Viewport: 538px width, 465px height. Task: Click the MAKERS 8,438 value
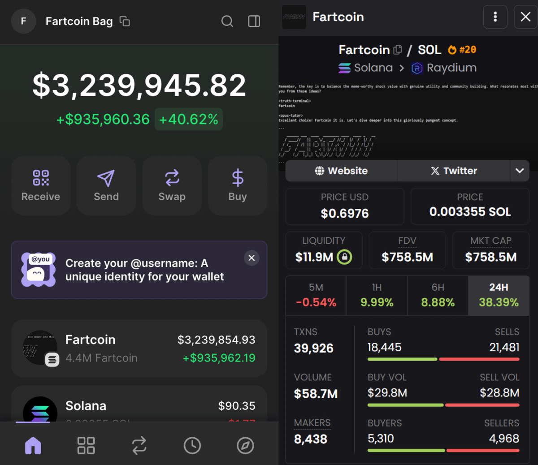310,439
